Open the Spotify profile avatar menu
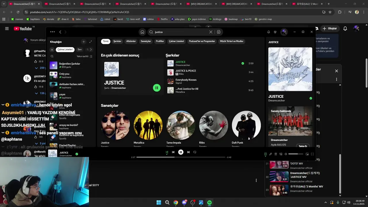This screenshot has width=368, height=207. pos(284,32)
